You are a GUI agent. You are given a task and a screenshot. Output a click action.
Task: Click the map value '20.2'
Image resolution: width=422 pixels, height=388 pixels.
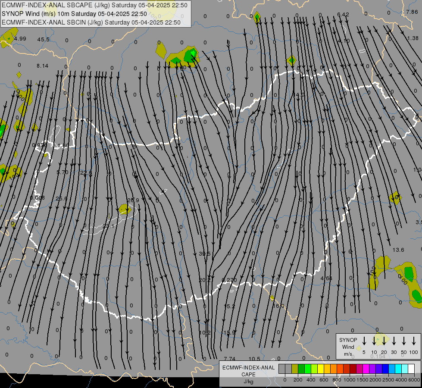pyautogui.click(x=205, y=280)
